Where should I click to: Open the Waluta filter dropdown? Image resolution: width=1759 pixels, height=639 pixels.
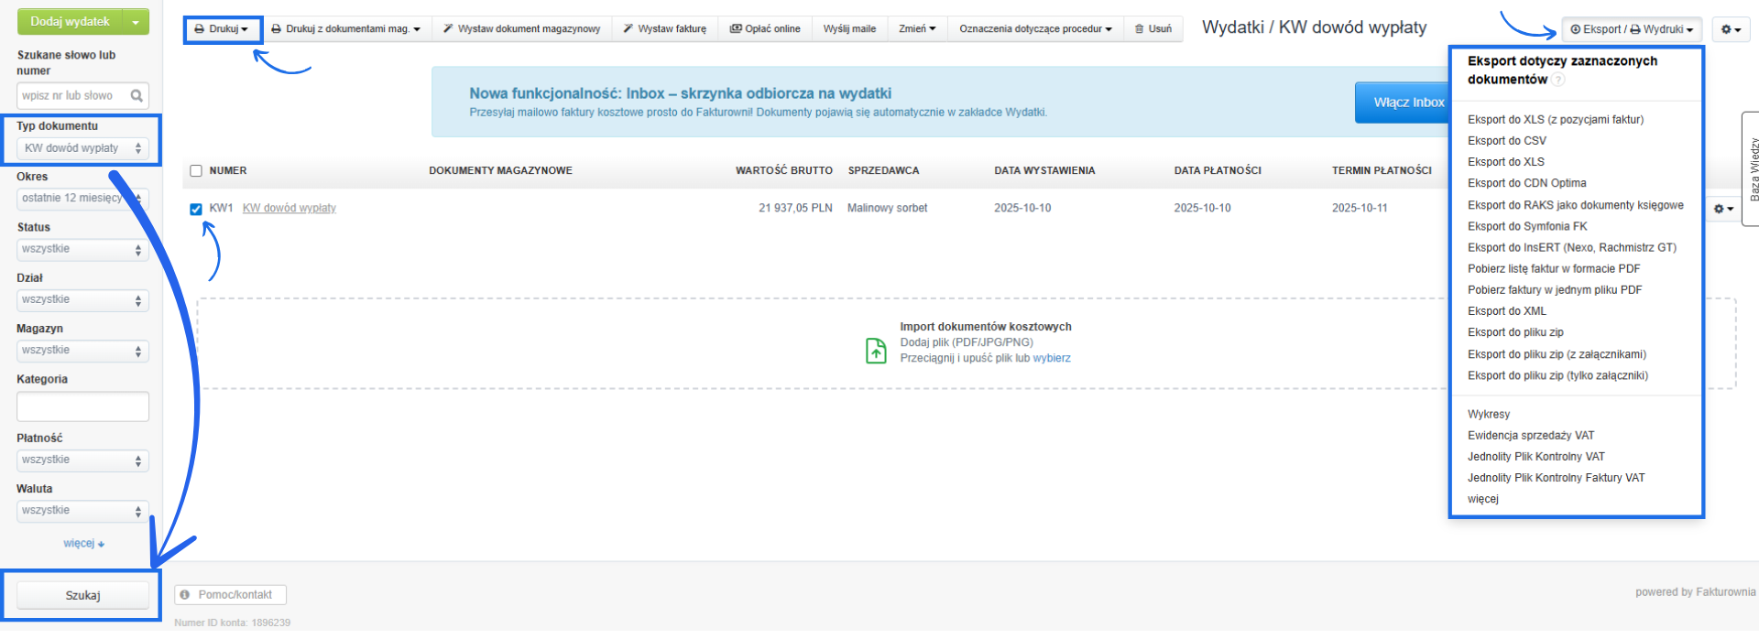click(82, 511)
